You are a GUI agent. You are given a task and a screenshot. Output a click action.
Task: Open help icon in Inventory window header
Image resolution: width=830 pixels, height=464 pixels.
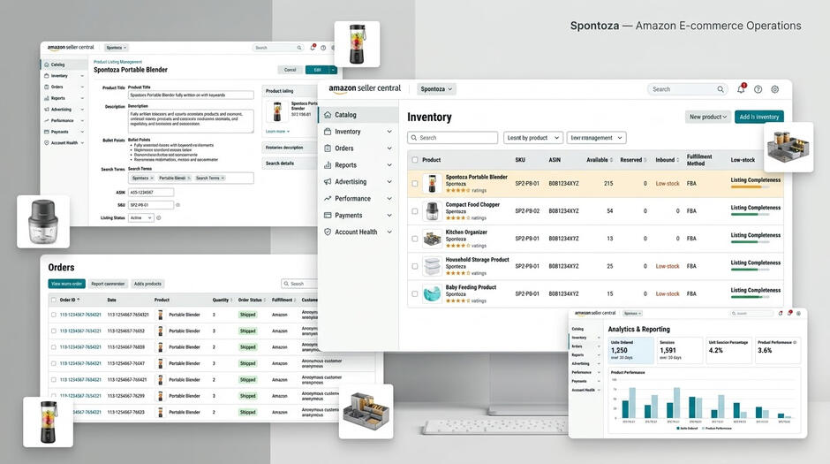pos(758,89)
